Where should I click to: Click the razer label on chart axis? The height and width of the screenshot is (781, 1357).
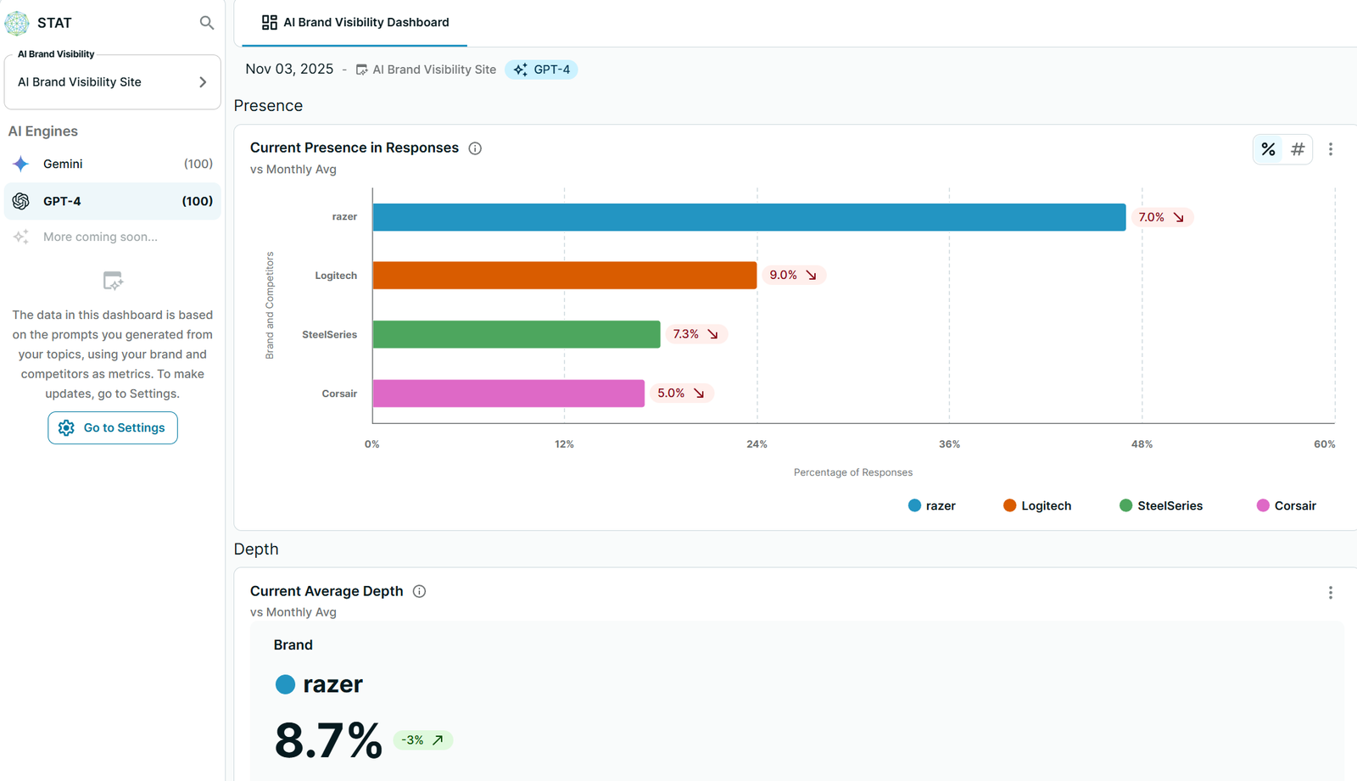pyautogui.click(x=344, y=217)
